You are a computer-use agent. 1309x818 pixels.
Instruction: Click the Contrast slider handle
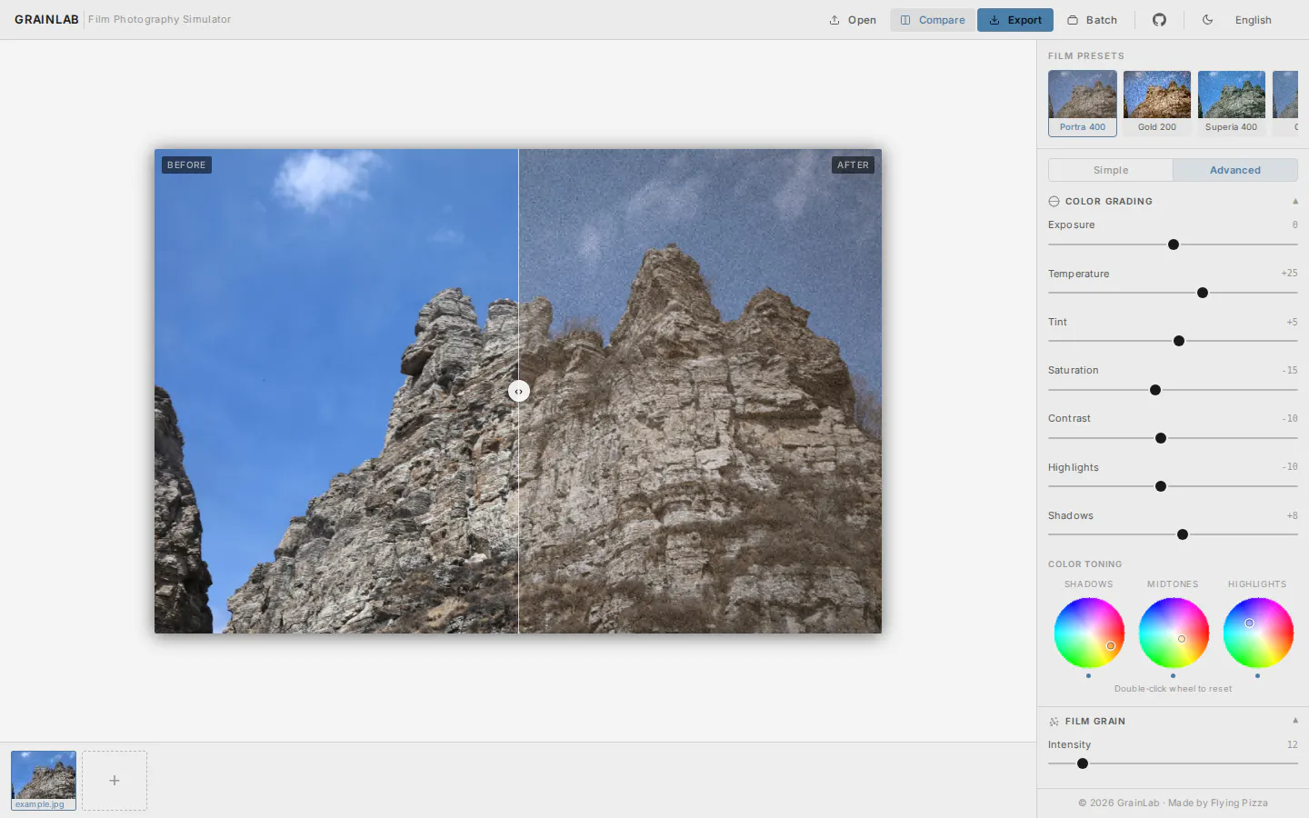click(x=1161, y=438)
